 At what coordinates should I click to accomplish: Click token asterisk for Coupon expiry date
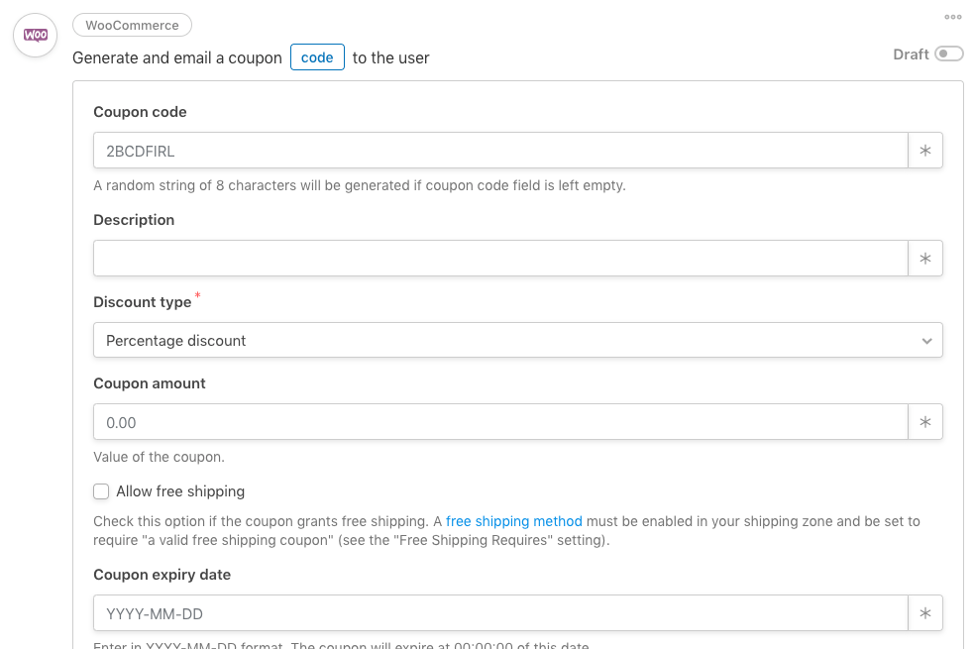(x=924, y=613)
